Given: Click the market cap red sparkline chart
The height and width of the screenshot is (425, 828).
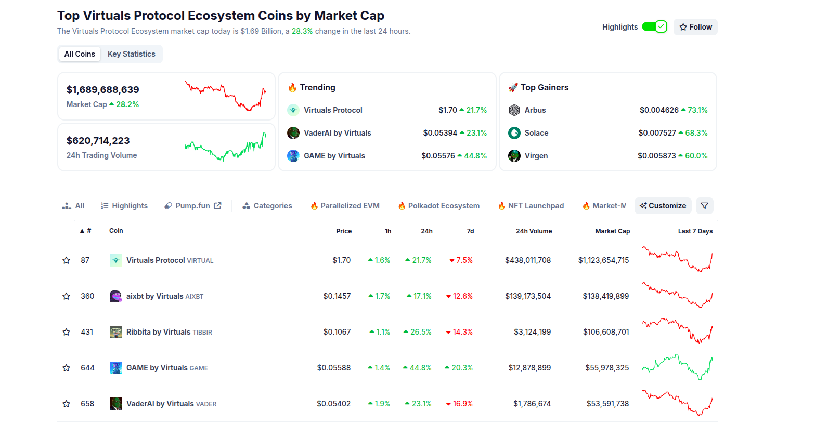Looking at the screenshot, I should tap(226, 96).
